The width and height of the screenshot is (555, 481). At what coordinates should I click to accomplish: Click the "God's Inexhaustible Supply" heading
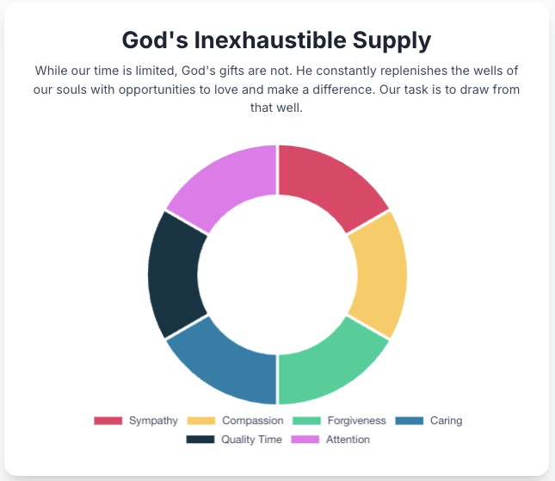pyautogui.click(x=277, y=40)
